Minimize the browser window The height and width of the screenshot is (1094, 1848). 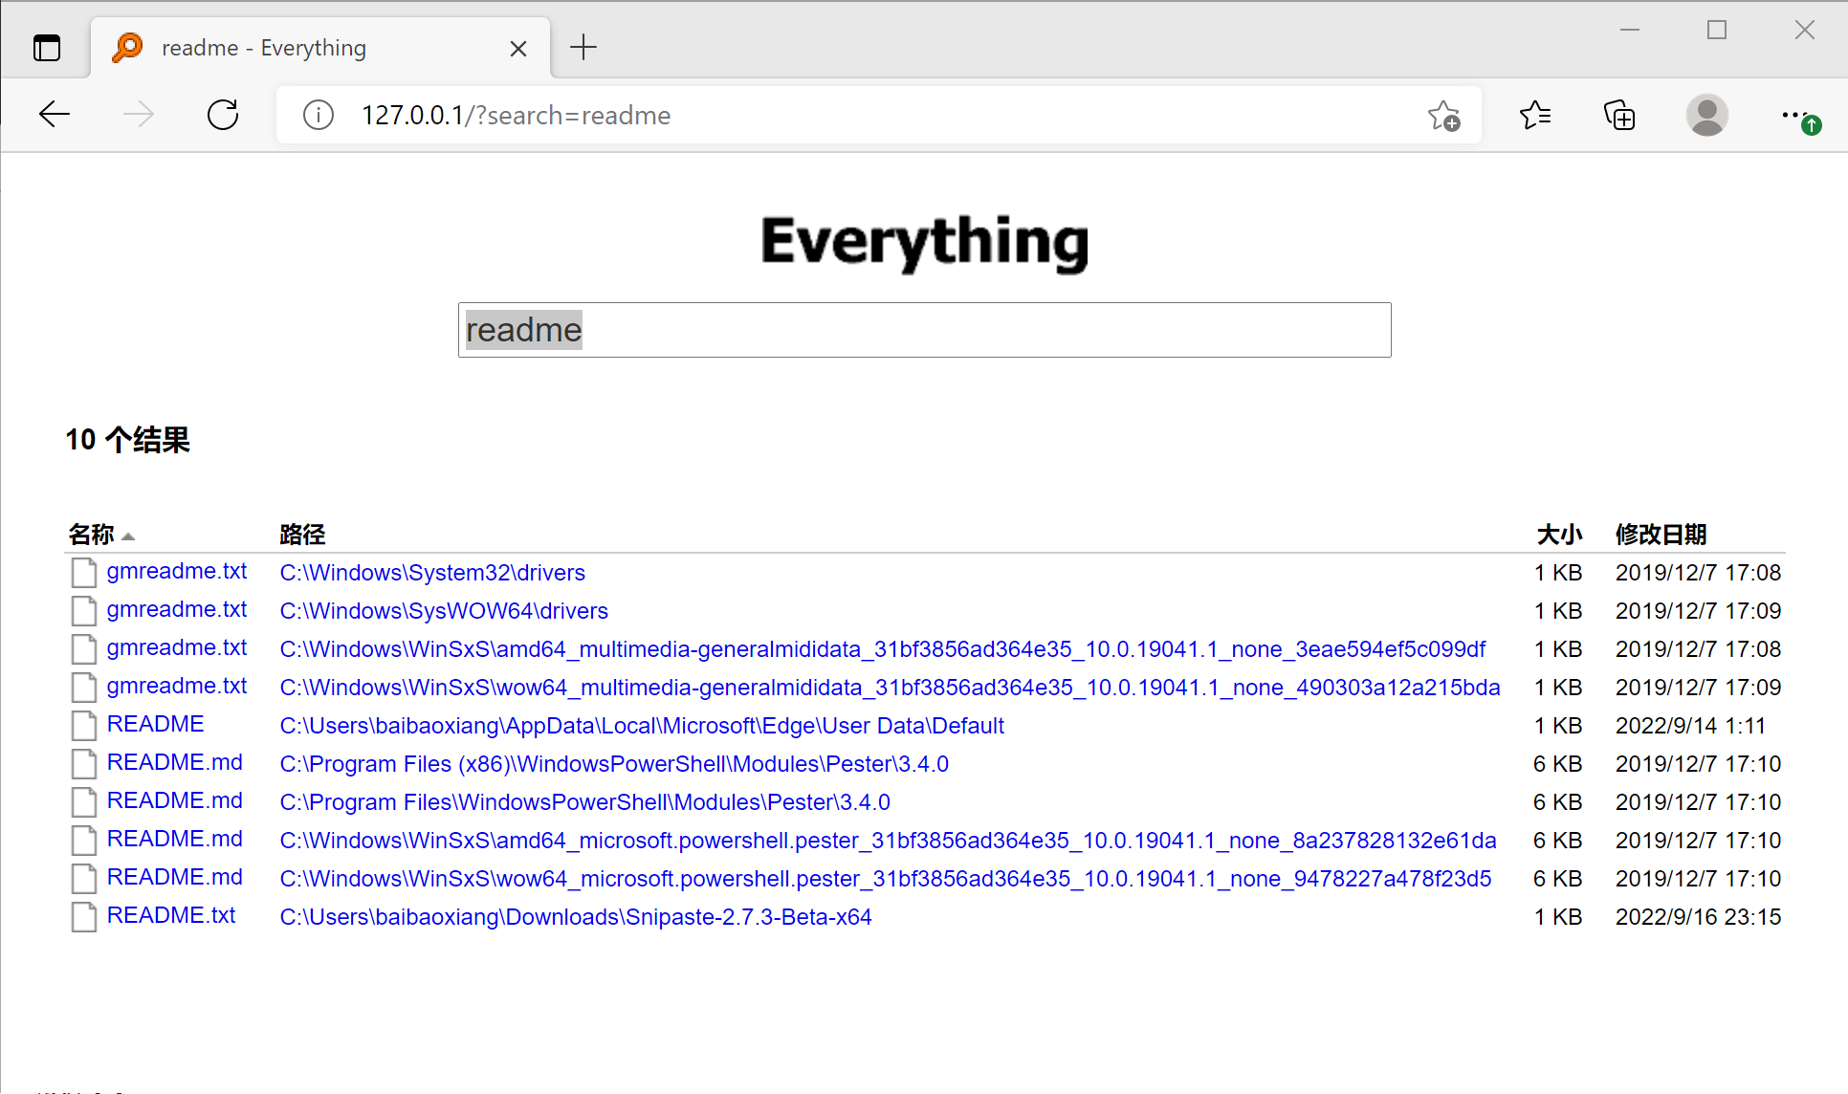pos(1630,30)
